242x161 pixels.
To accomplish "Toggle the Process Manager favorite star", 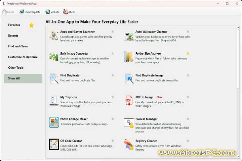I will click(188, 119).
